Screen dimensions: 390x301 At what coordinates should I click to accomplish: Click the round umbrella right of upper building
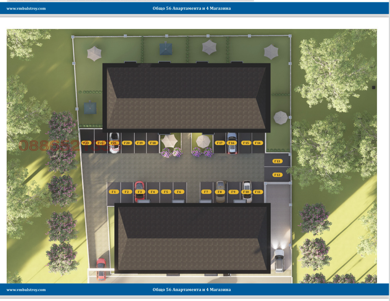(x=281, y=118)
